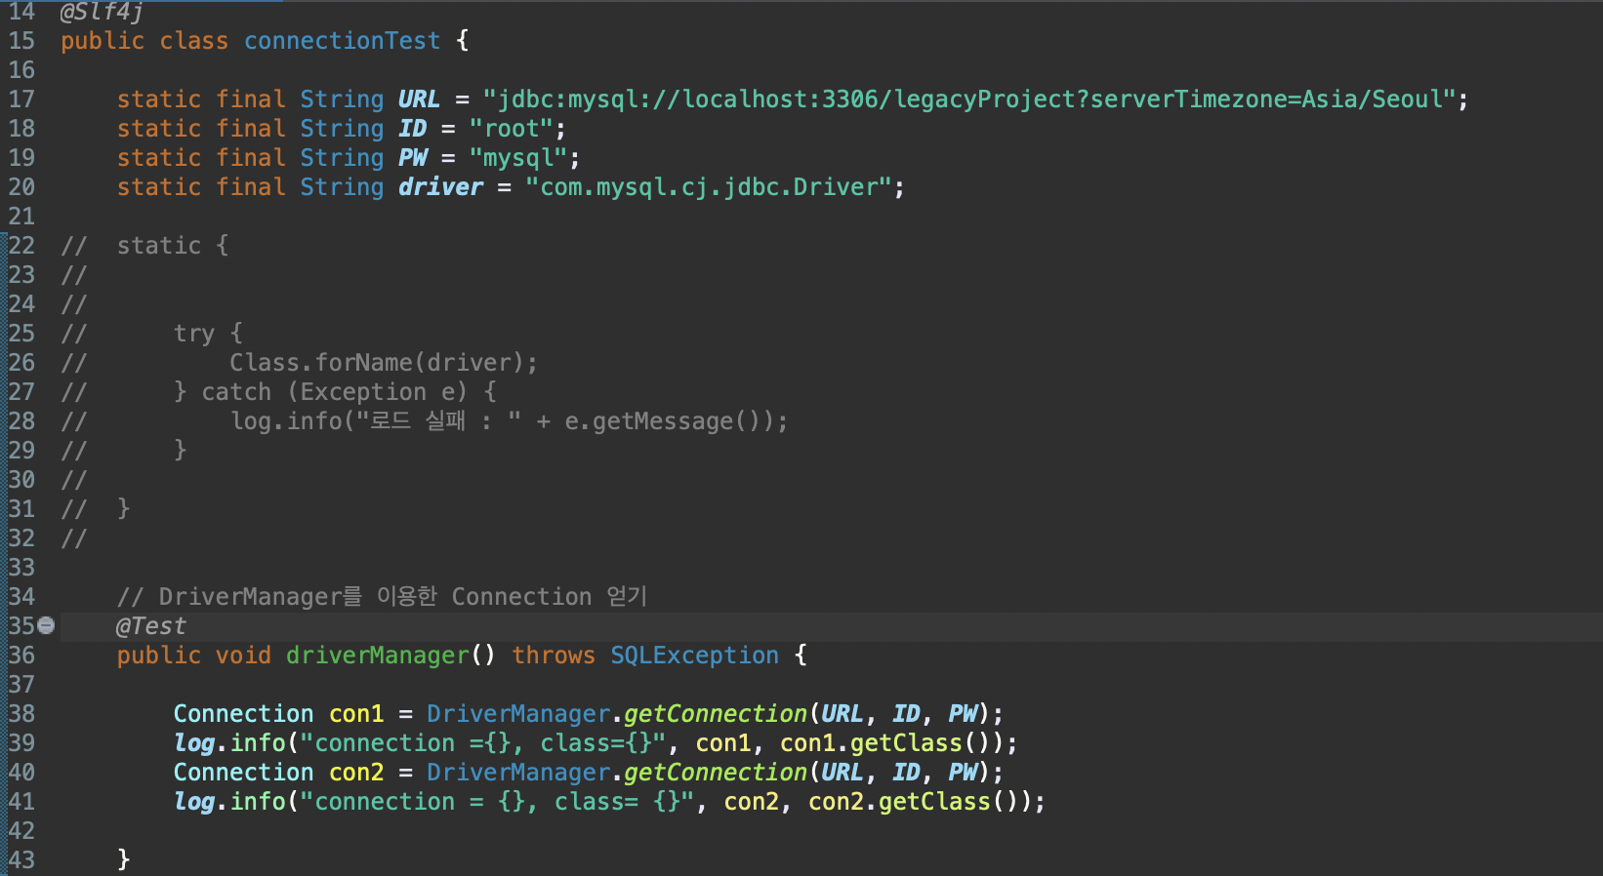Click the "connection ={}, class={}" string on line 39

coord(483,743)
